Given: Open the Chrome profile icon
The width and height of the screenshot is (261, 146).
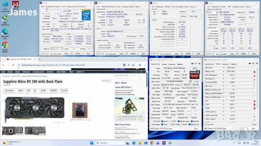Looking at the screenshot, I should (x=140, y=65).
